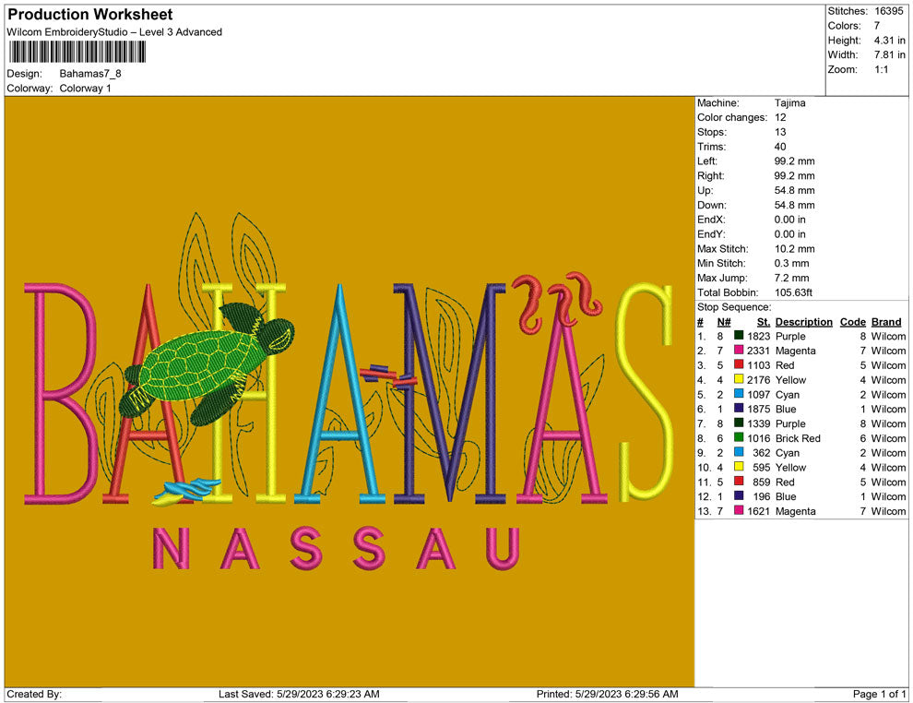
Task: Click the Min Stitch value 0.3 mm
Action: (791, 263)
